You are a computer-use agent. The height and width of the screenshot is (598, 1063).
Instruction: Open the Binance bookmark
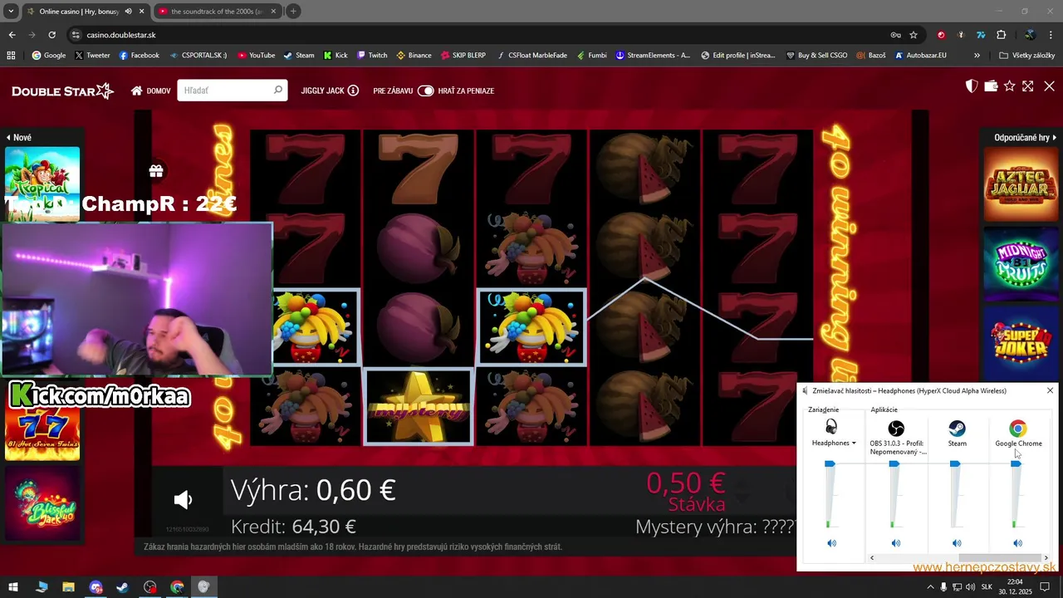[x=414, y=56]
